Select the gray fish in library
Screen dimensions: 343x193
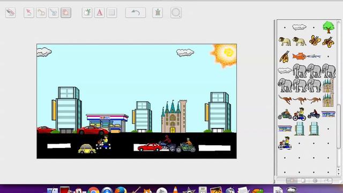(314, 56)
